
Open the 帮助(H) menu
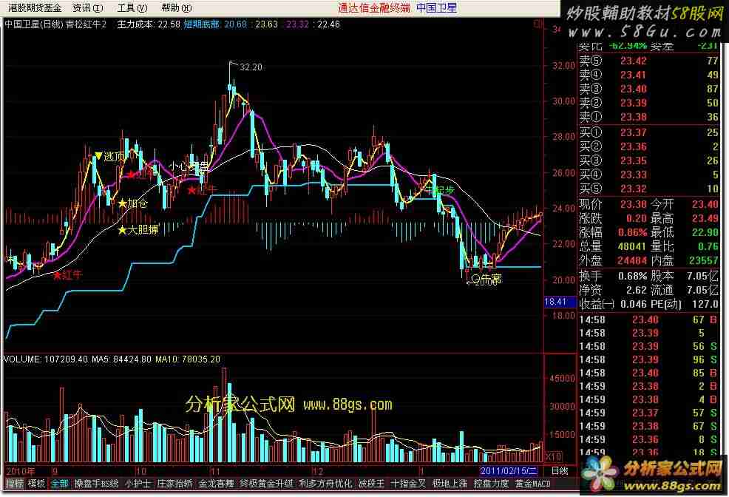pyautogui.click(x=176, y=8)
